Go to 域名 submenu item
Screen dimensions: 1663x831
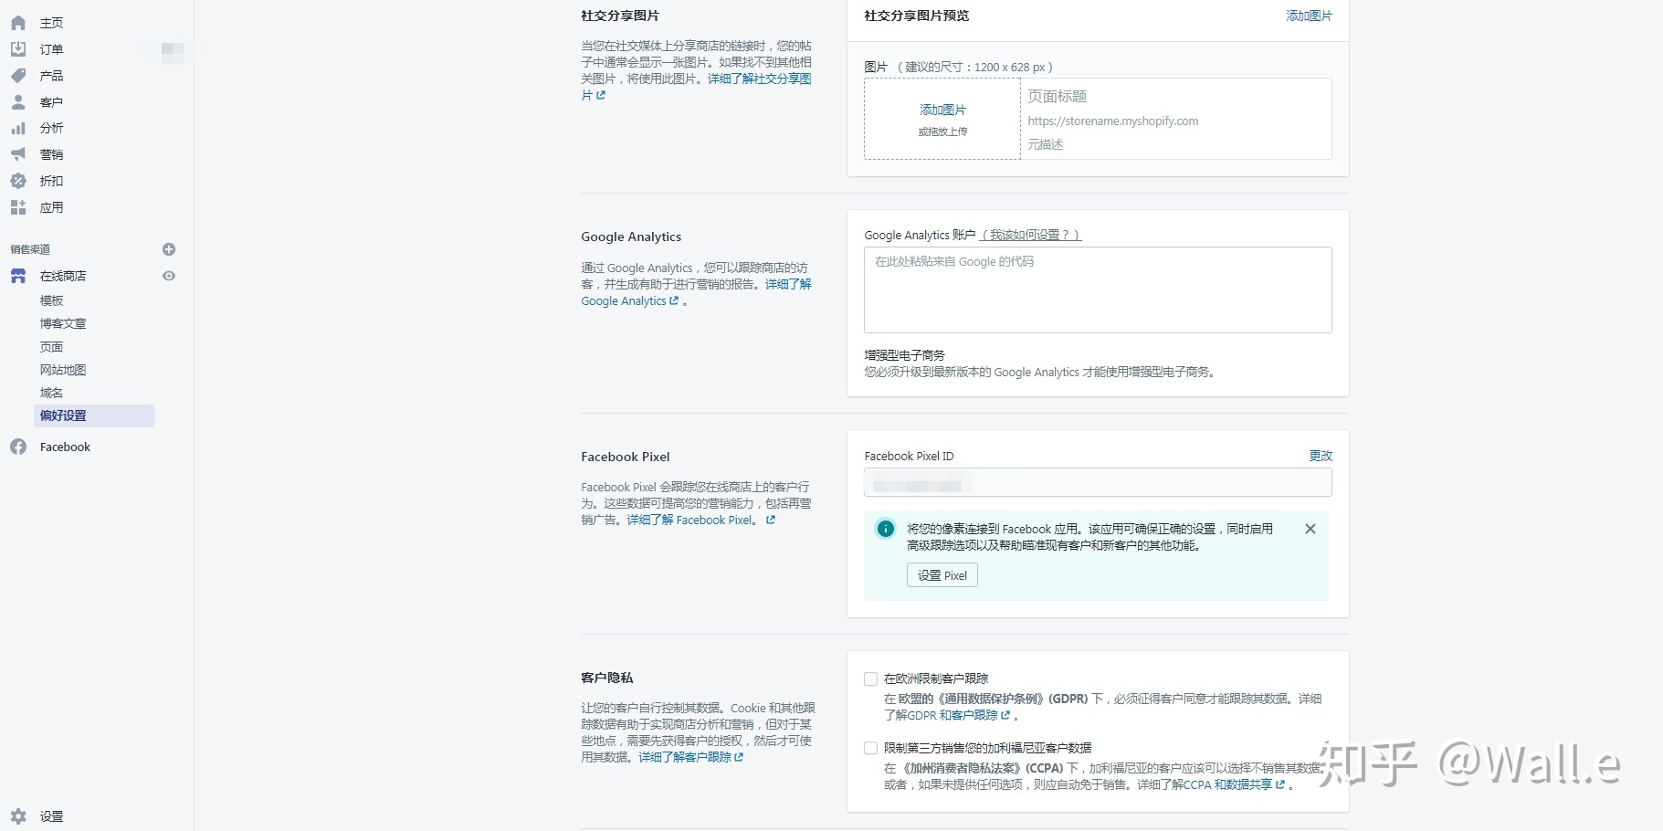52,393
